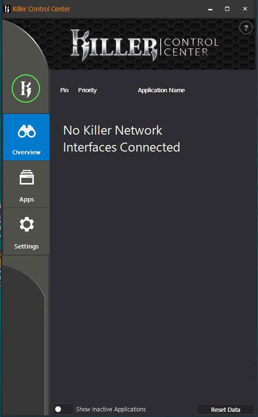This screenshot has width=258, height=417.
Task: Click the No Killer Network Interfaces Connected message
Action: coord(122,139)
